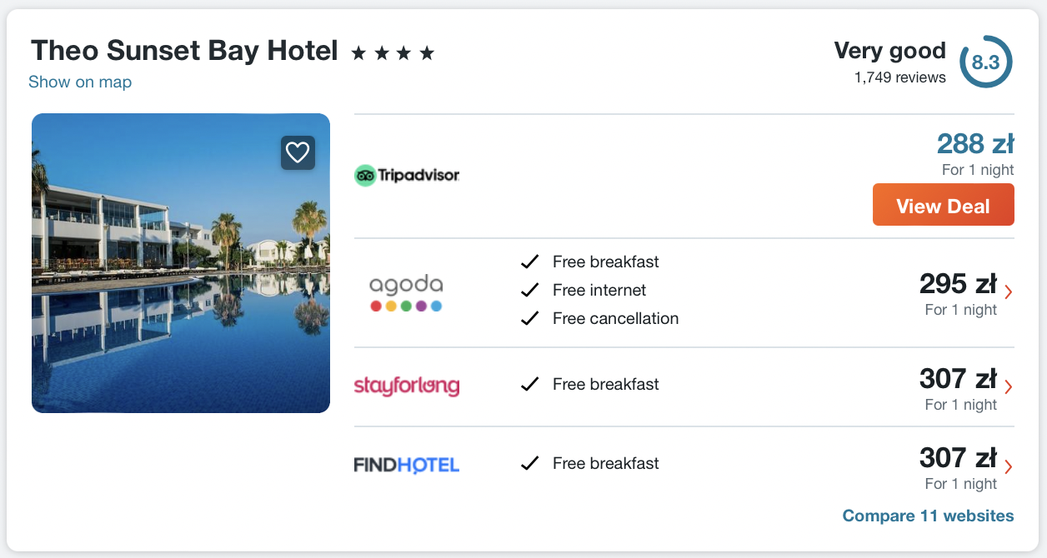Select the 295 zł Agoda price

click(x=958, y=284)
